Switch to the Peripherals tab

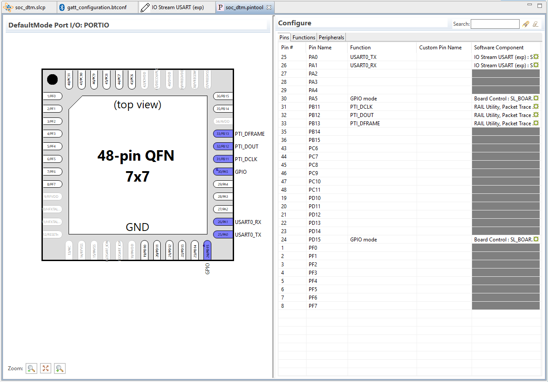331,38
